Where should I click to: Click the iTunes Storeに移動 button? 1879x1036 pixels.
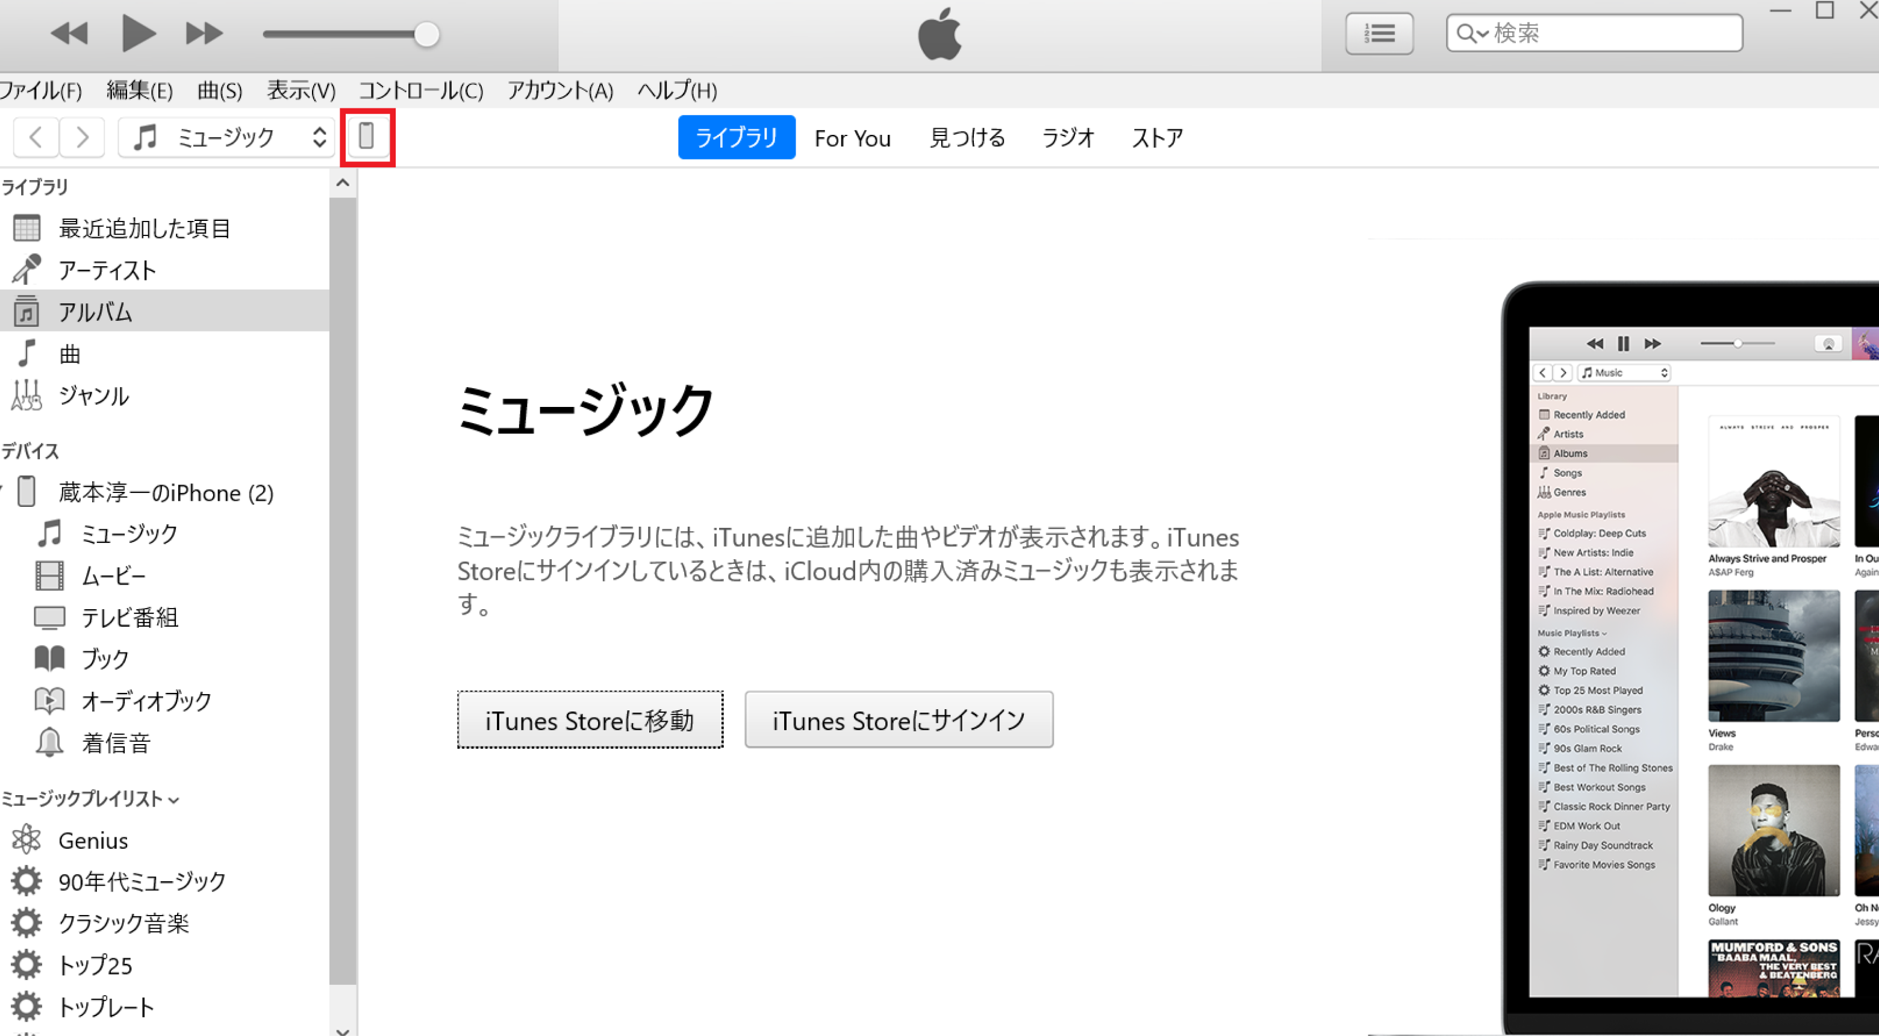pos(590,719)
